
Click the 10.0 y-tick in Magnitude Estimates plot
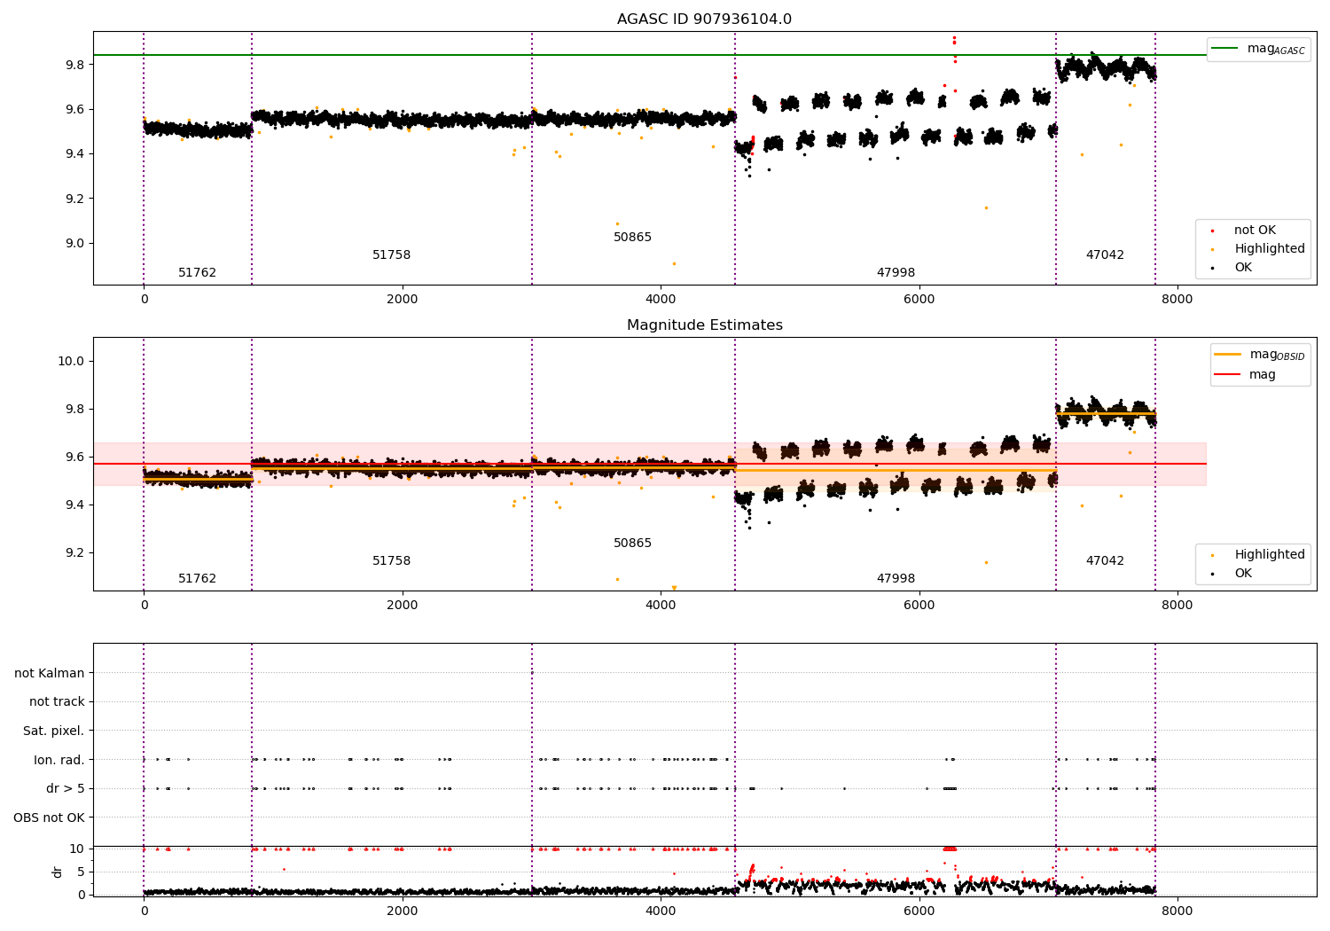70,362
